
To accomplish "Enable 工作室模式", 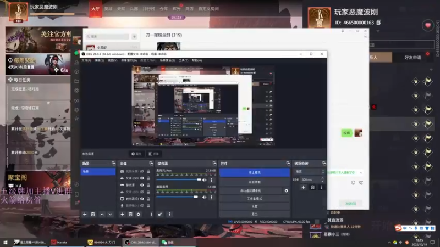I will pos(255,199).
